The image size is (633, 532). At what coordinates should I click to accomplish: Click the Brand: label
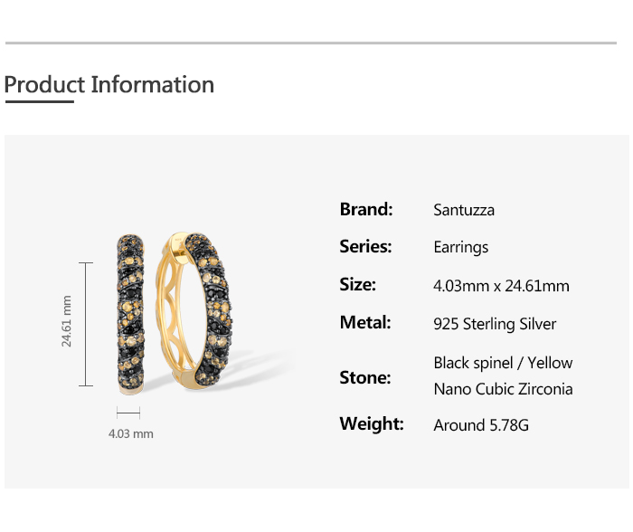pyautogui.click(x=366, y=210)
